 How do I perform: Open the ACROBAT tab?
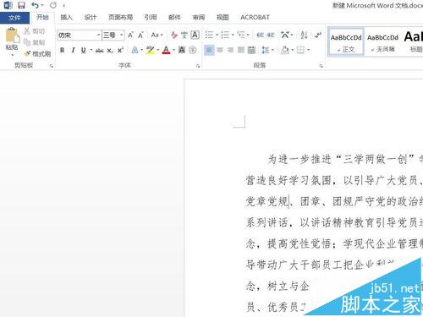(255, 18)
